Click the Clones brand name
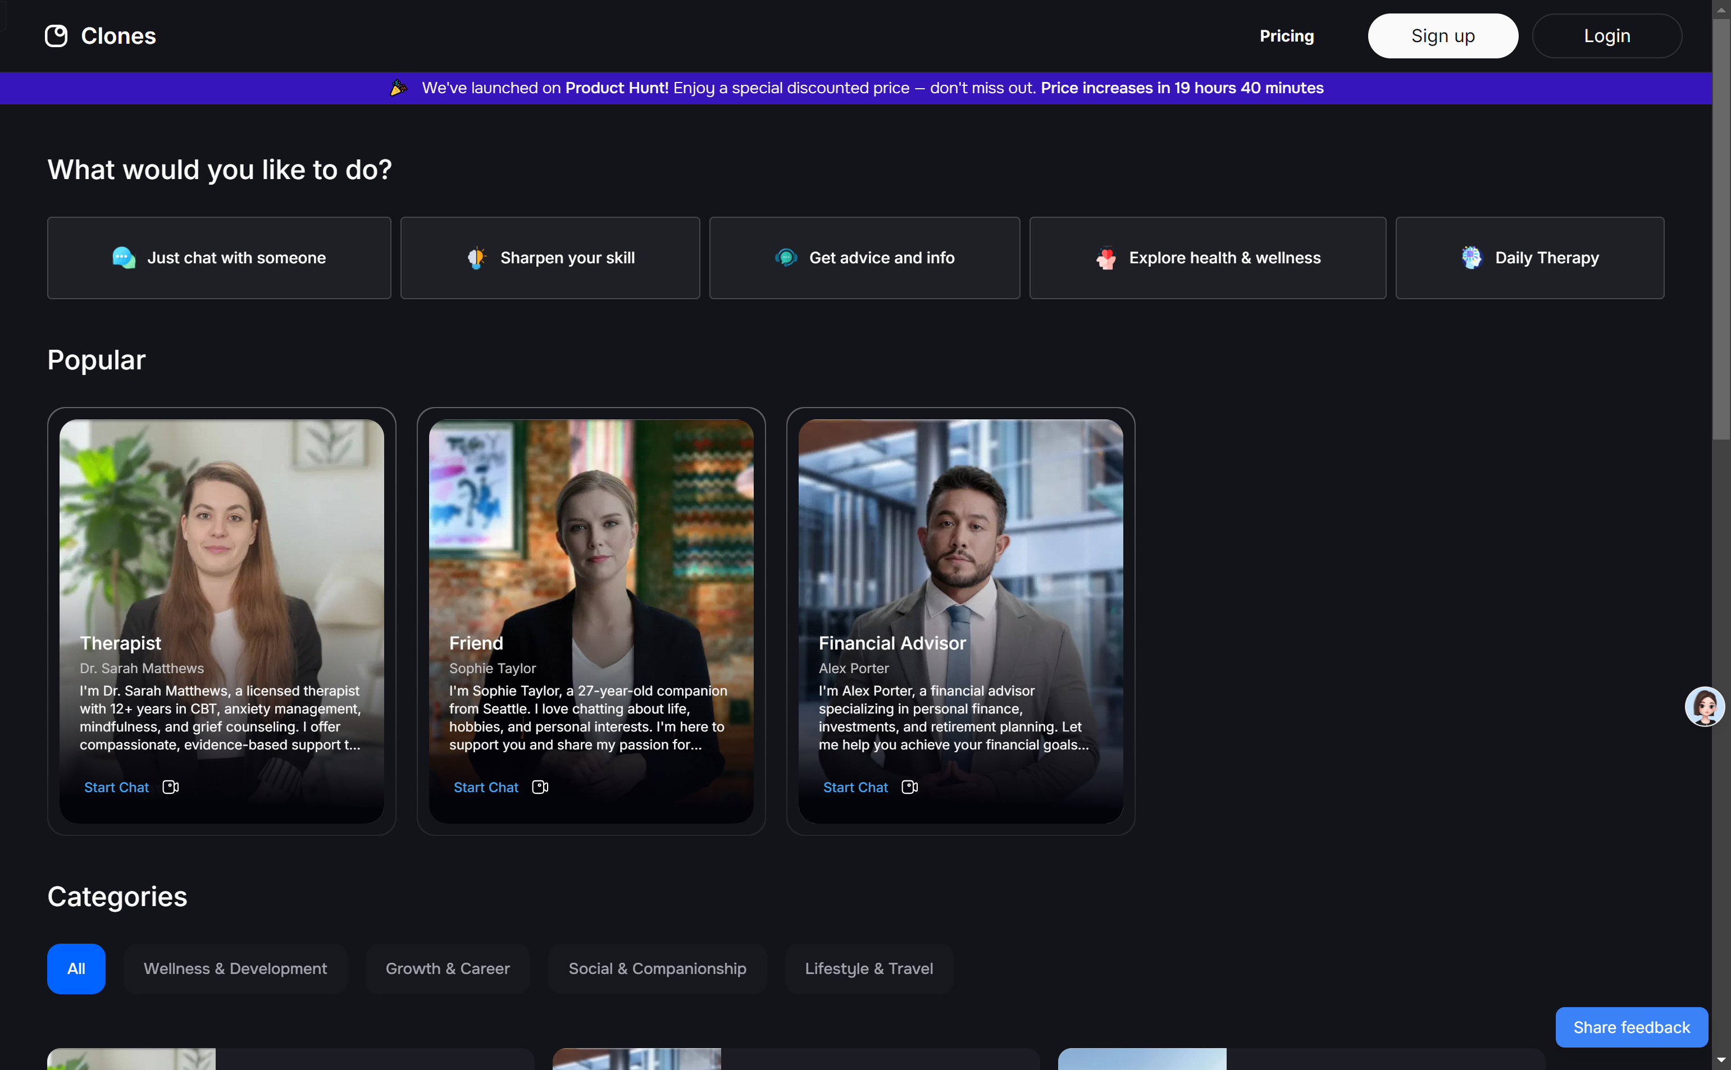This screenshot has height=1070, width=1731. click(119, 36)
